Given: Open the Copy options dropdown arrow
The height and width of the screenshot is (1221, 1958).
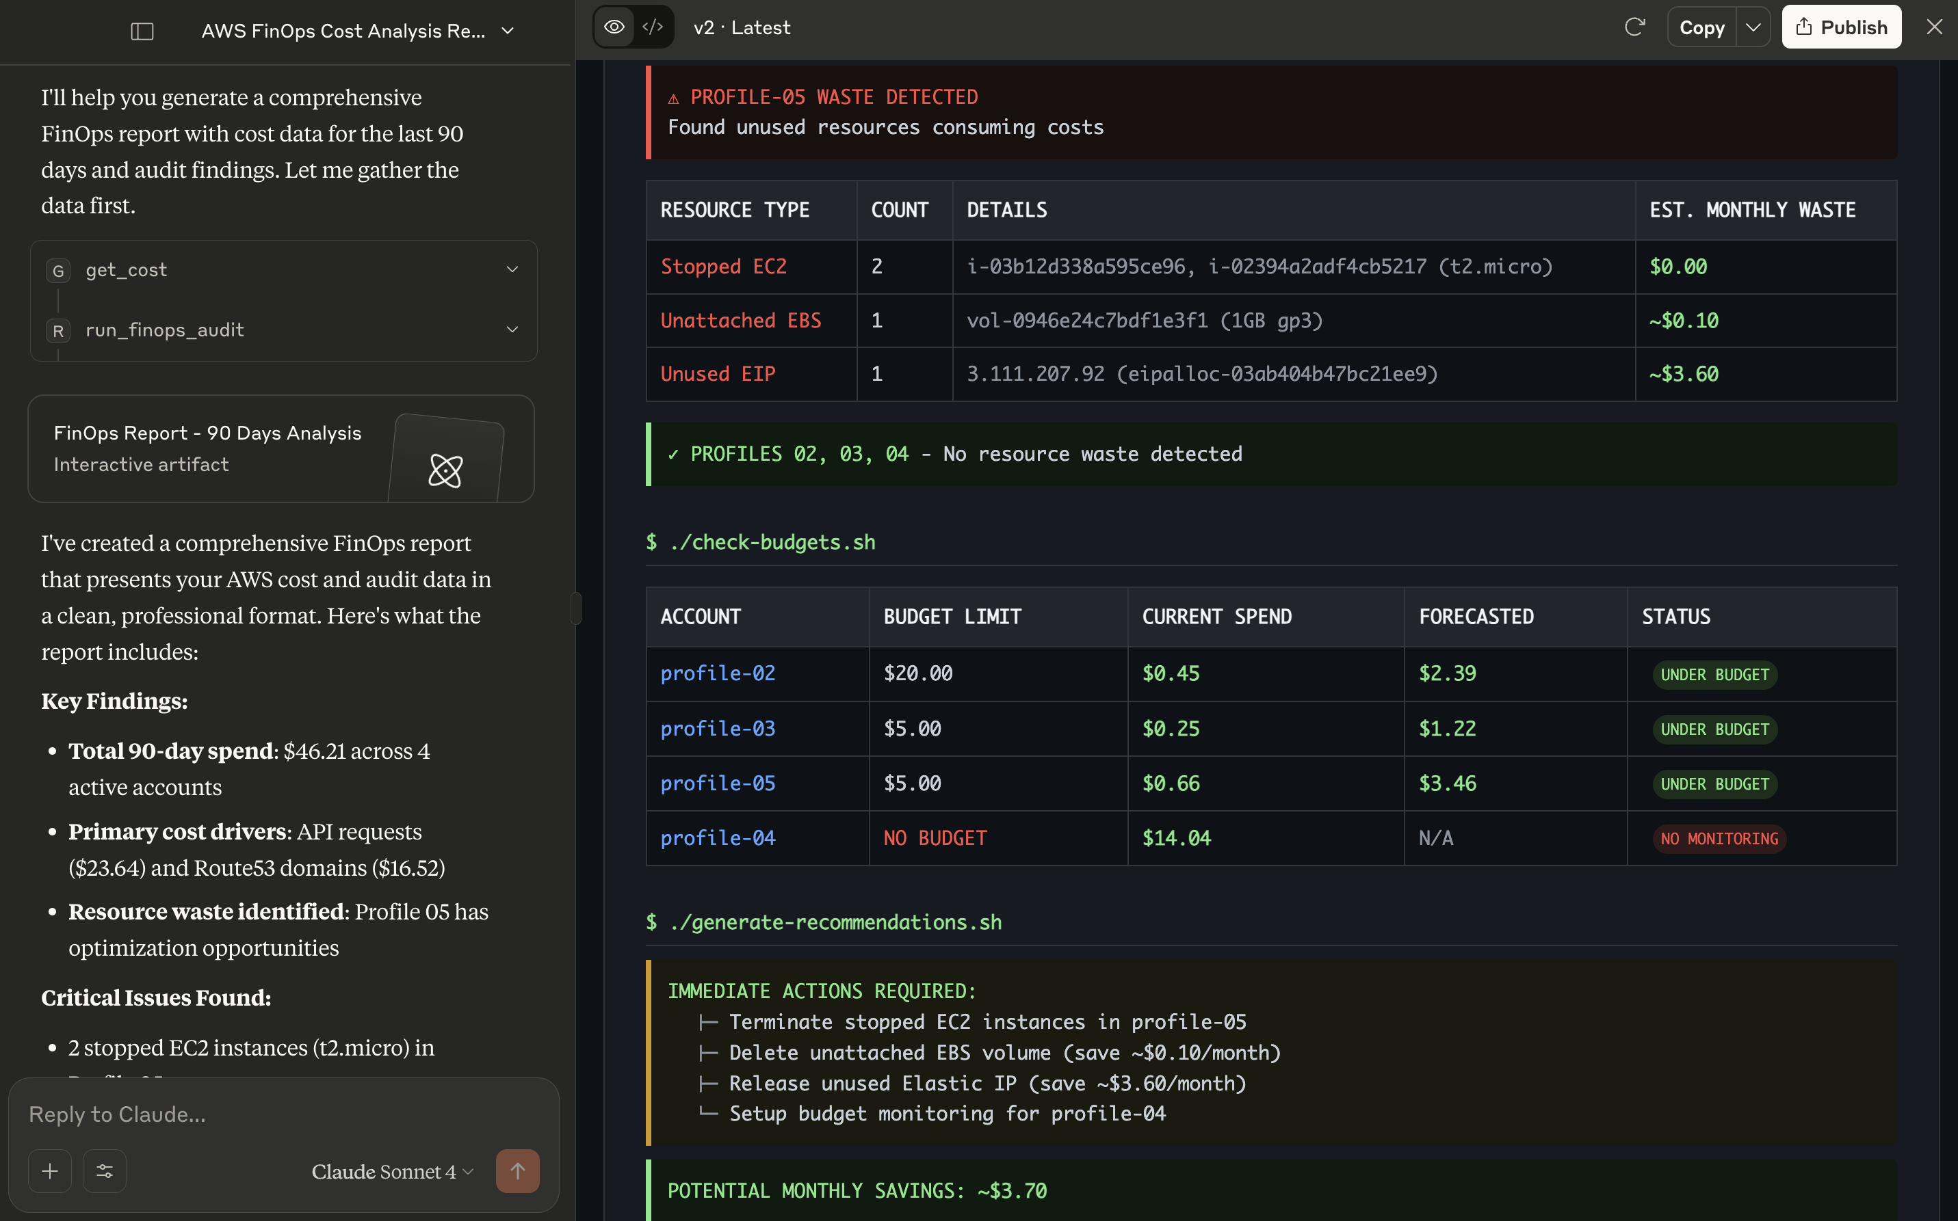Looking at the screenshot, I should coord(1753,27).
